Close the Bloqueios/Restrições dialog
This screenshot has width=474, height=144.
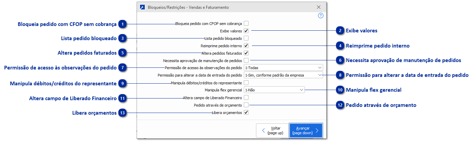point(318,7)
